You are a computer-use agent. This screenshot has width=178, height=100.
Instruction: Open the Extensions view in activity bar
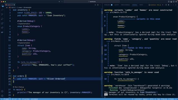(2, 23)
